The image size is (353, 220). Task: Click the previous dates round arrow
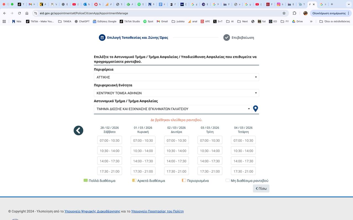pyautogui.click(x=78, y=130)
